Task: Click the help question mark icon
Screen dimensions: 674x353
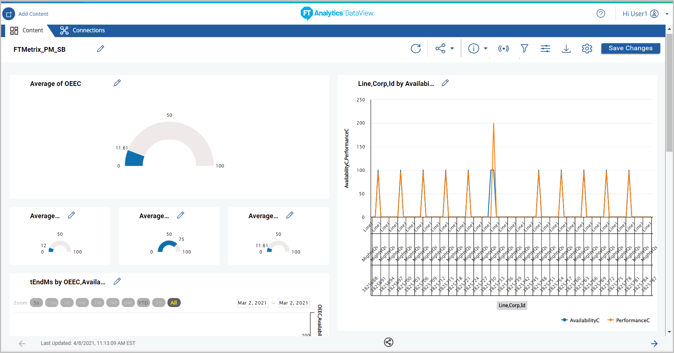Action: 600,14
